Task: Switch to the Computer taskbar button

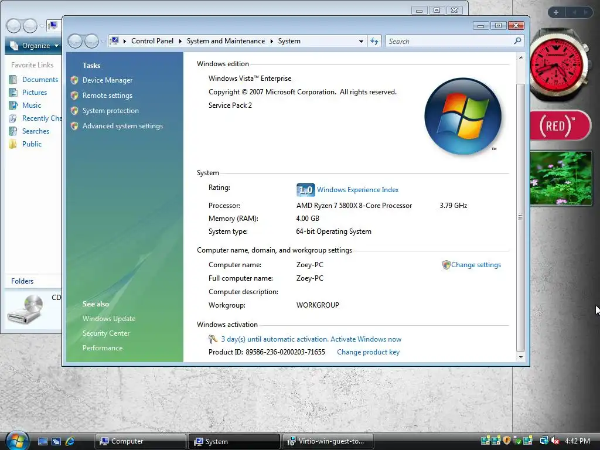Action: pyautogui.click(x=140, y=441)
